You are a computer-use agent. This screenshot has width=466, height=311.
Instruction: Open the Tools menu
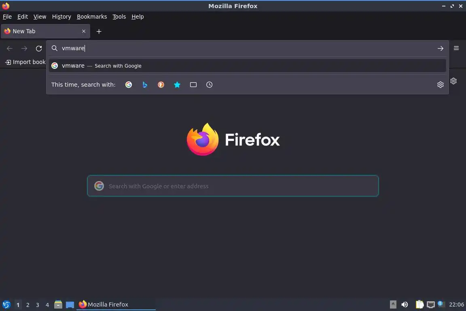(x=119, y=17)
